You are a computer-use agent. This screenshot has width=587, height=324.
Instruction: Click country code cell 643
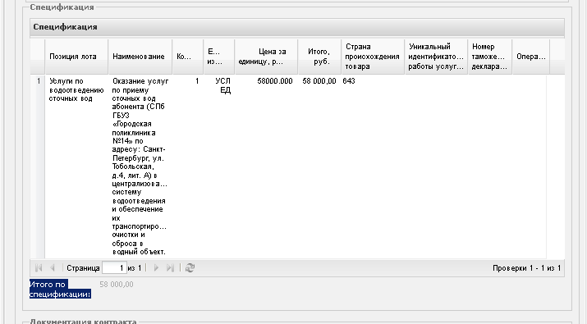pos(349,81)
